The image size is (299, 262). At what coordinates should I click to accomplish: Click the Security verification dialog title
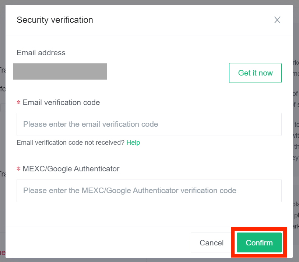[55, 20]
